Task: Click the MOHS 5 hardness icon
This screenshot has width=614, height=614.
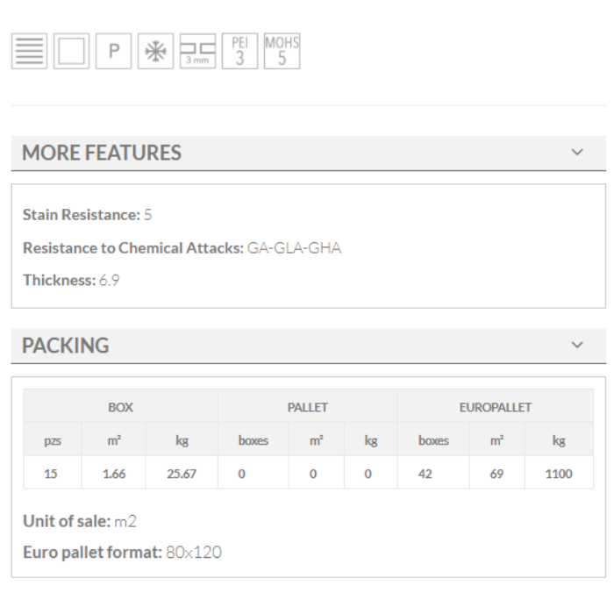Action: click(x=282, y=51)
